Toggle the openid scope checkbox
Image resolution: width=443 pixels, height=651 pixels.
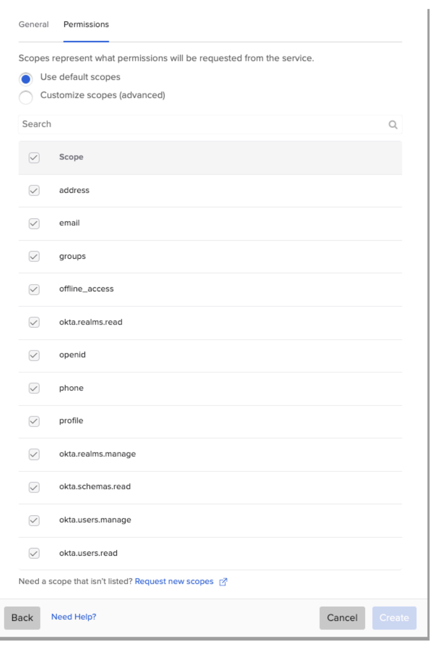34,355
